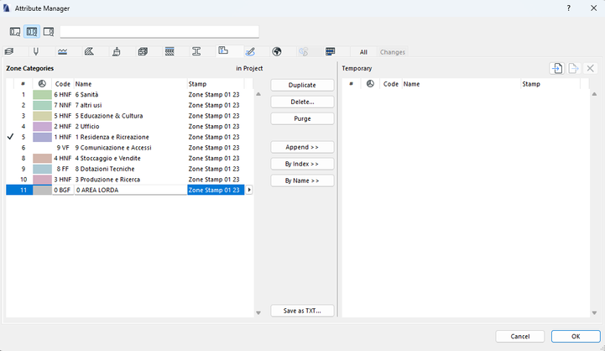
Task: Sort project list by Code column
Action: coord(62,84)
